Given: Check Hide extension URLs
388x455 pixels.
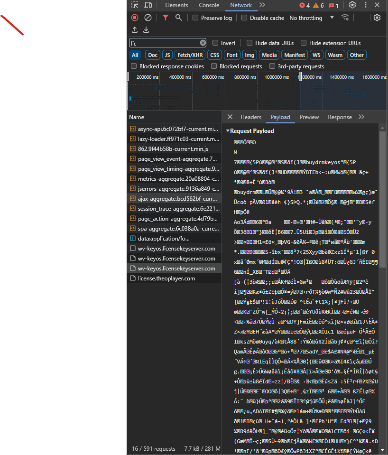Looking at the screenshot, I should point(304,43).
